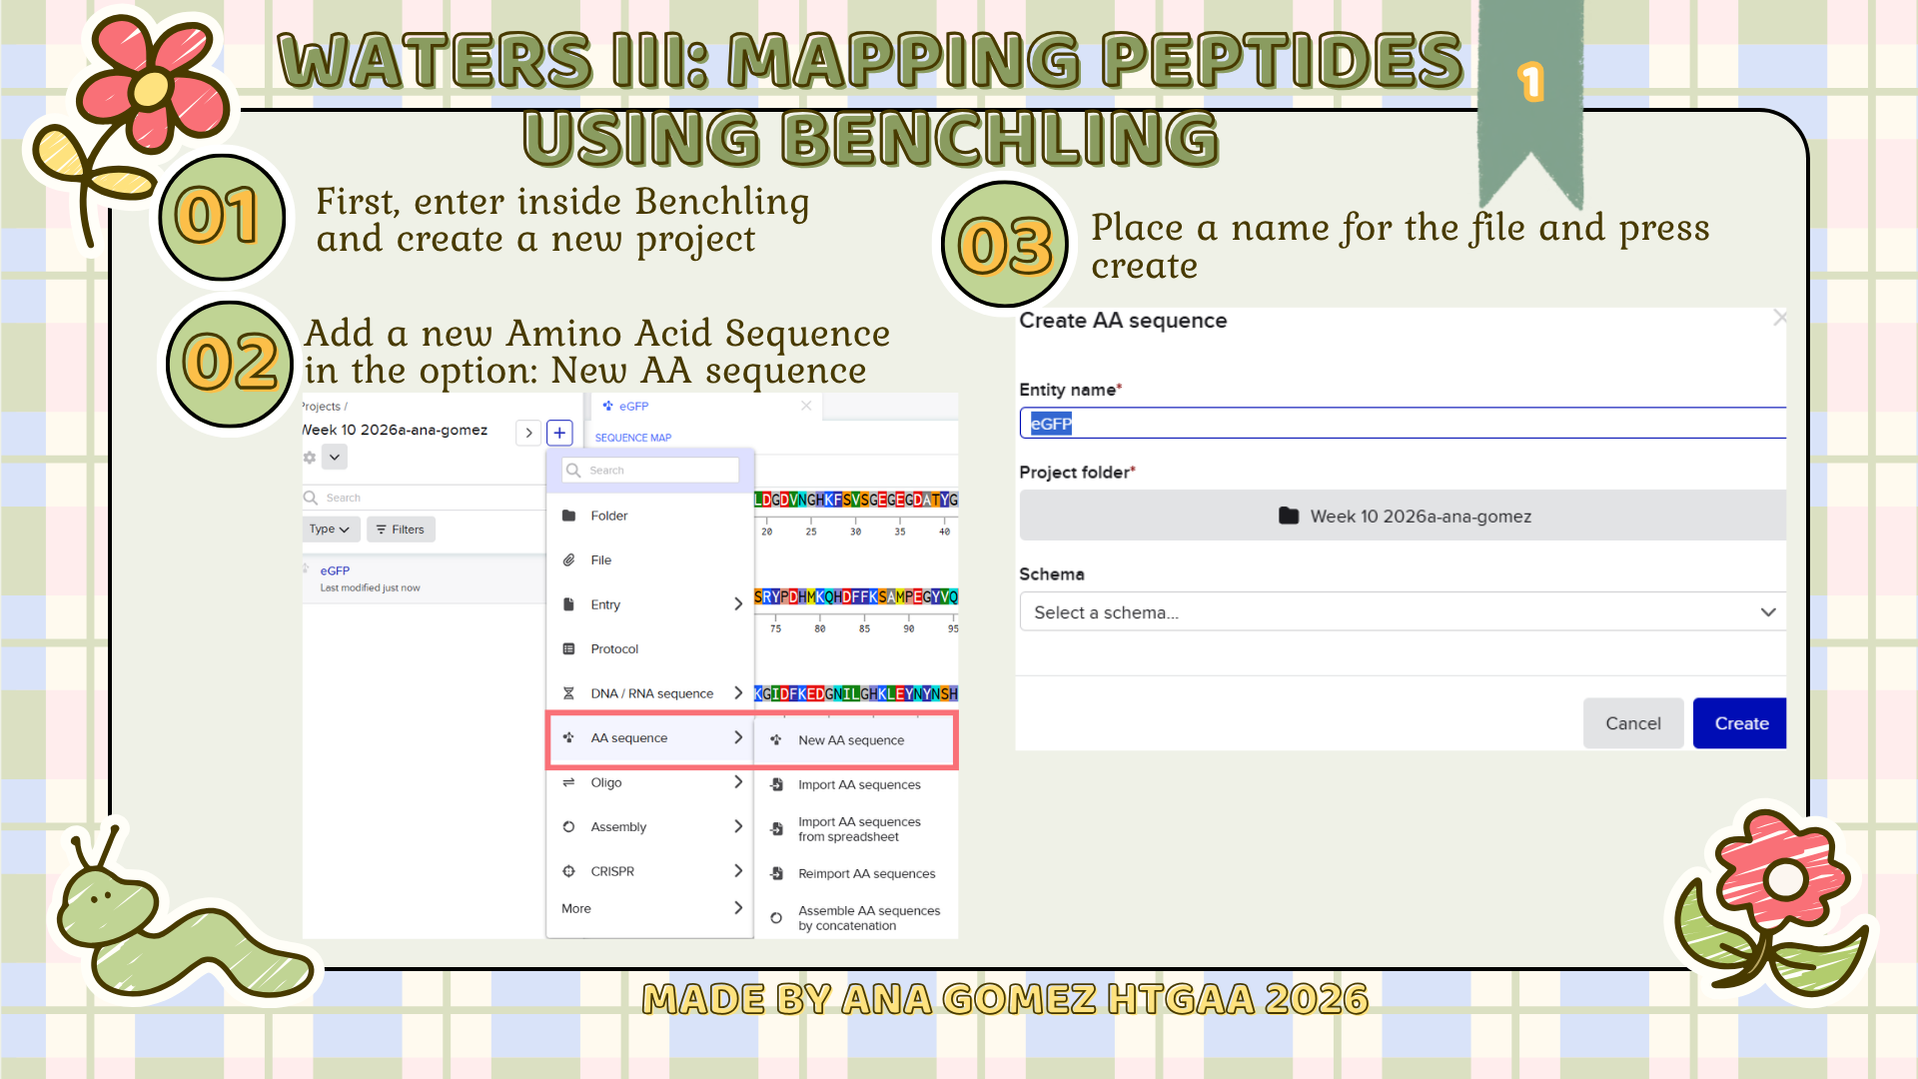Click the chevron next to the project name
The image size is (1918, 1079).
(528, 433)
